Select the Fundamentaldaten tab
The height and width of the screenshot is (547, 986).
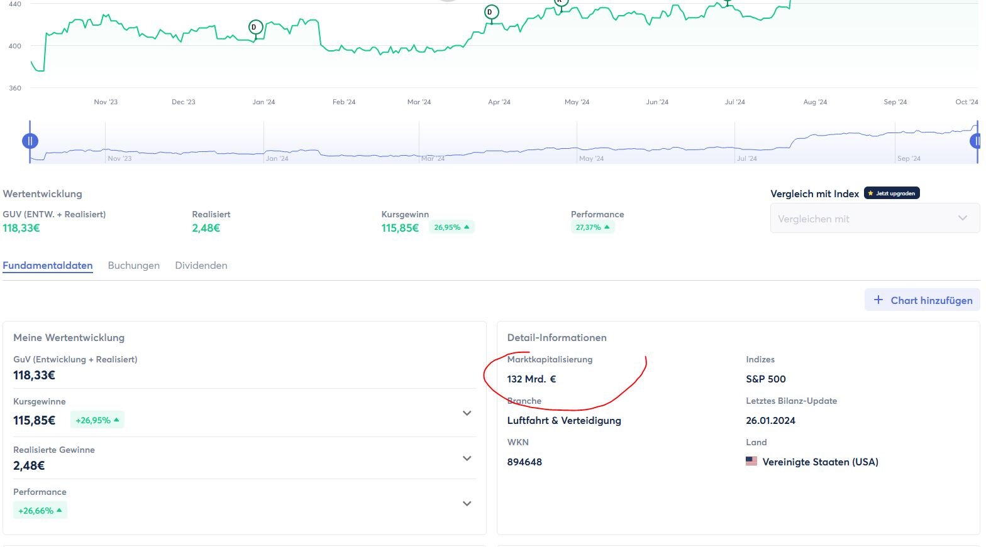click(x=48, y=266)
